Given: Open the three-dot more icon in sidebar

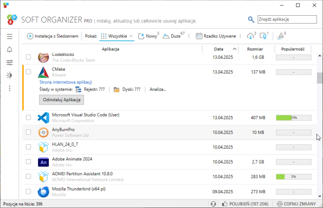Looking at the screenshot, I should click(x=10, y=88).
